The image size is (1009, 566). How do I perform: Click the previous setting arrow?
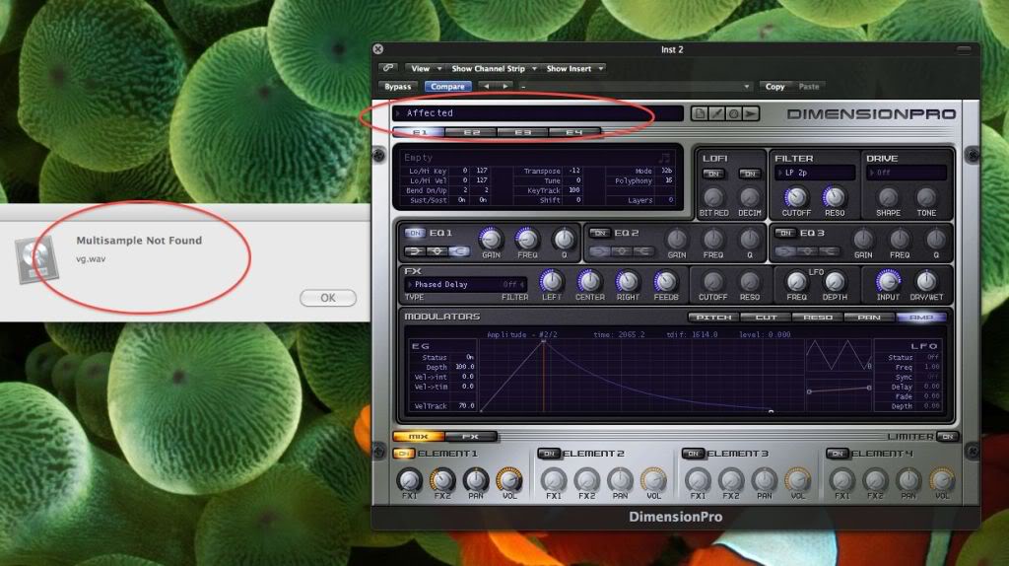(x=487, y=87)
